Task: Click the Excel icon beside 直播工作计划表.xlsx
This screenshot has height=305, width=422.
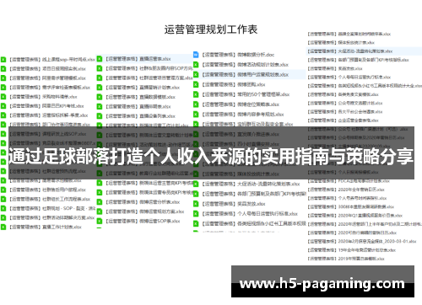Action: tap(3, 227)
